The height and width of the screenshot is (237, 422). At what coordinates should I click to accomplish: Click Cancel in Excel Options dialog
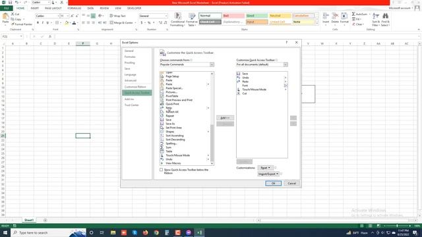click(292, 183)
